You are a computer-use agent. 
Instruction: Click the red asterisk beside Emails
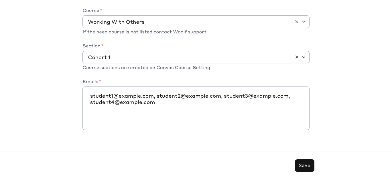pyautogui.click(x=100, y=81)
